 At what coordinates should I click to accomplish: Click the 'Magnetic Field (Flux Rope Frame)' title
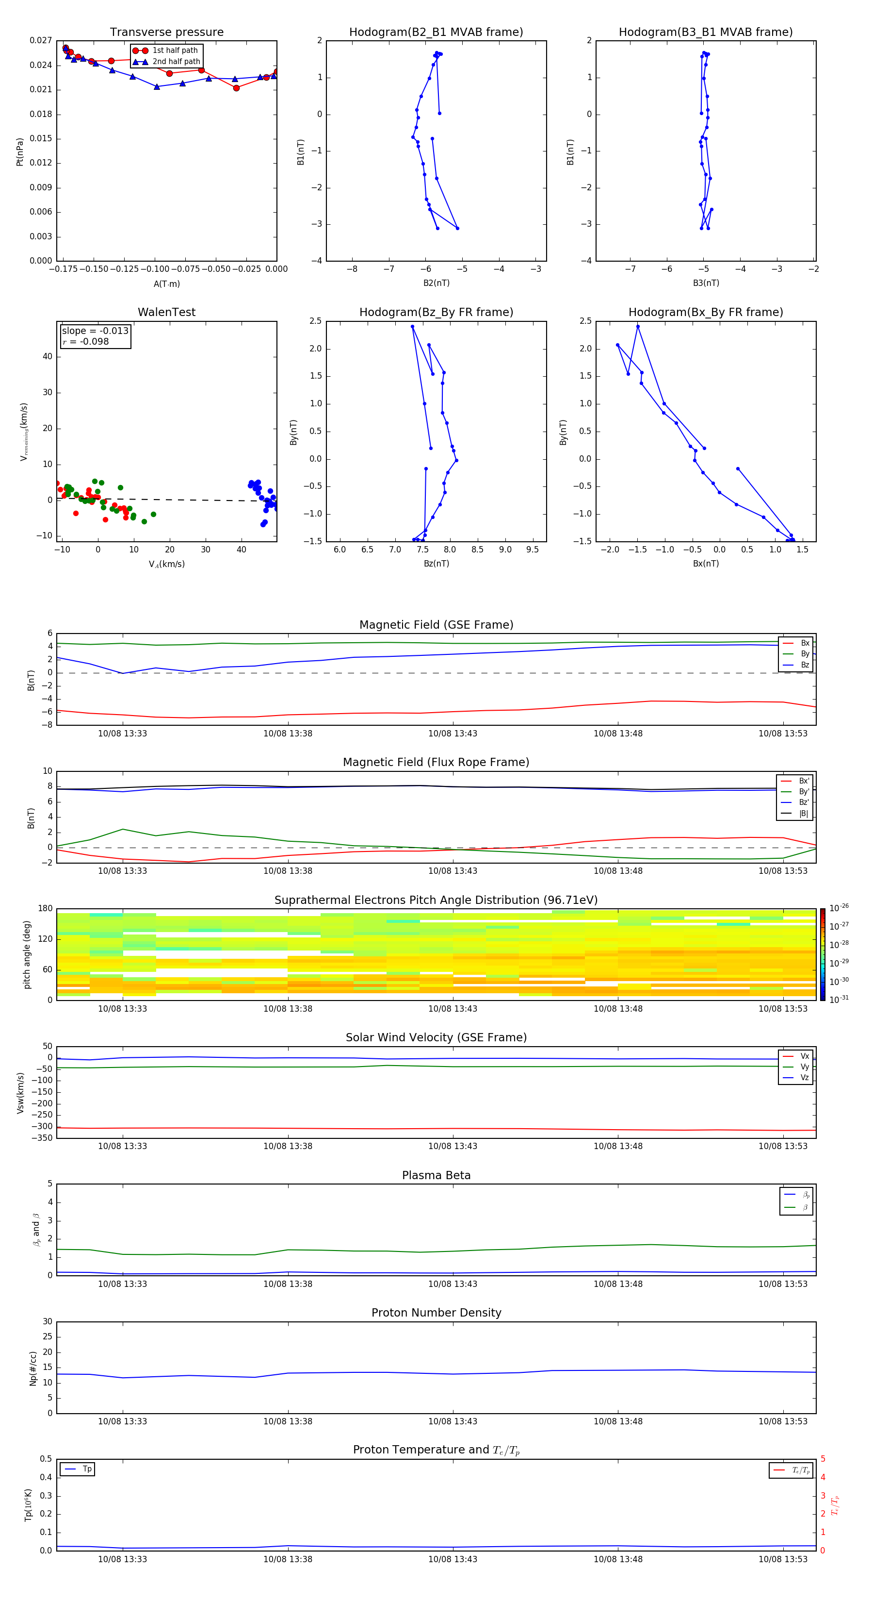pyautogui.click(x=436, y=762)
